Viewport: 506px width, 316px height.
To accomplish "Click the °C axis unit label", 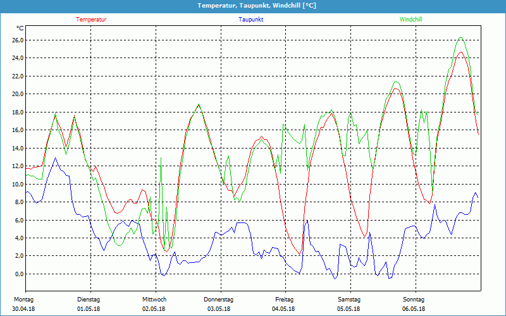I will [x=20, y=28].
